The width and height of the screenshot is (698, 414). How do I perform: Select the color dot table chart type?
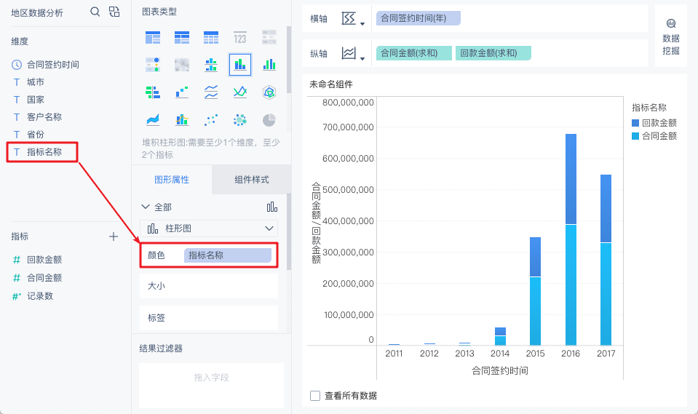(153, 65)
